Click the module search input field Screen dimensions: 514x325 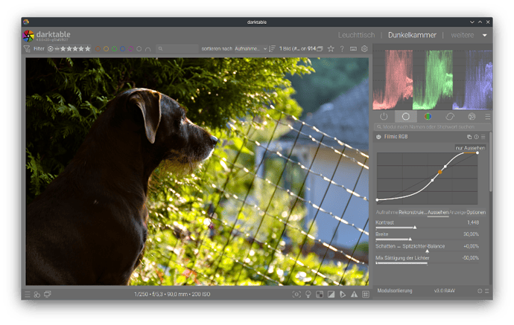coord(432,127)
